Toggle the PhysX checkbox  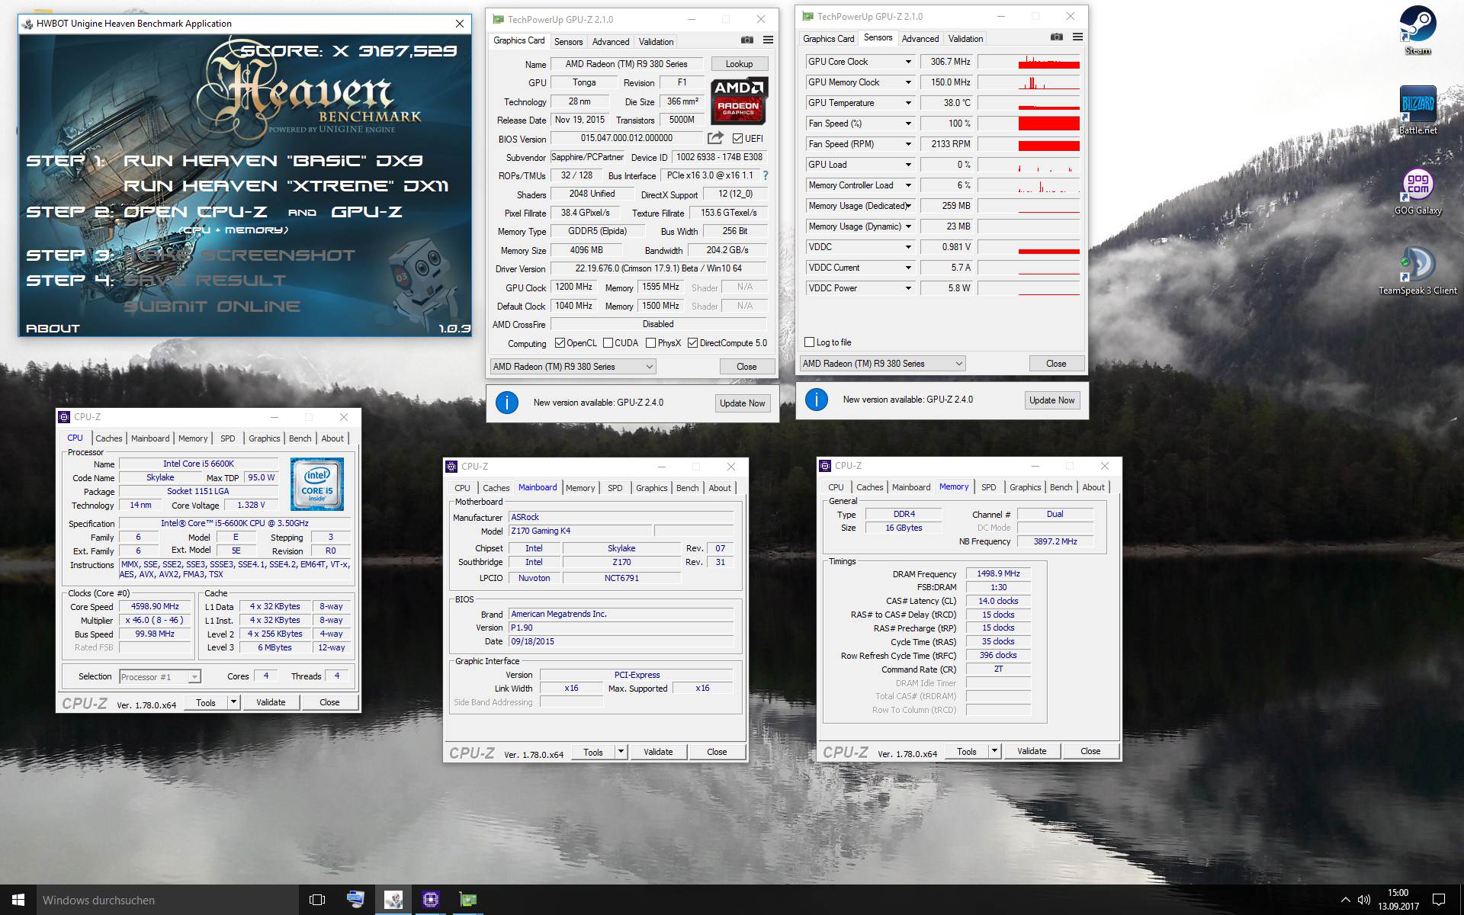point(650,343)
